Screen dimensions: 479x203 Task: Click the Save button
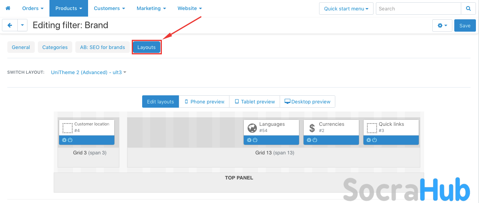pos(465,25)
